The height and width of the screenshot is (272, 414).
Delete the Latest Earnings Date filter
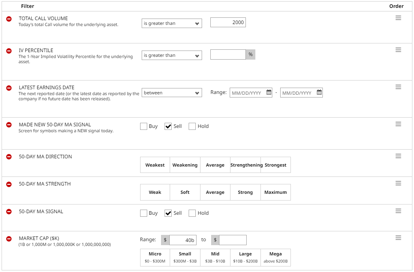(x=9, y=88)
